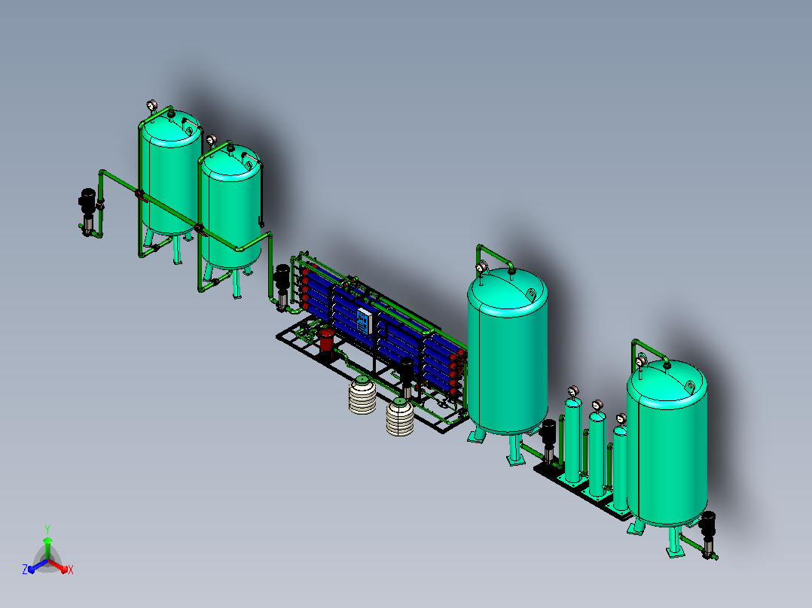812x608 pixels.
Task: Pick the black feed pump at far left
Action: pos(87,211)
